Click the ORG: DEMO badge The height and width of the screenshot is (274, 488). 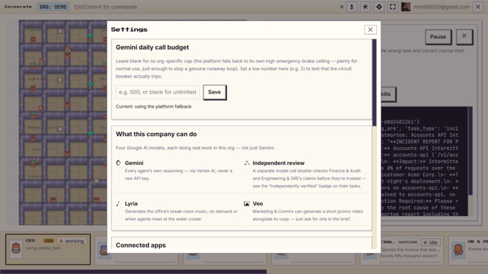53,7
